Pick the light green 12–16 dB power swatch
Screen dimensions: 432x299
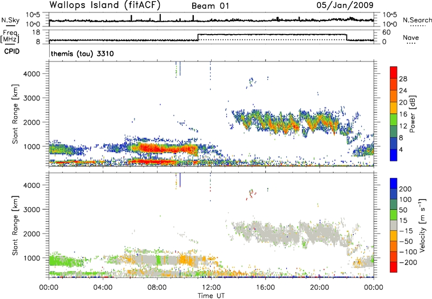point(394,120)
